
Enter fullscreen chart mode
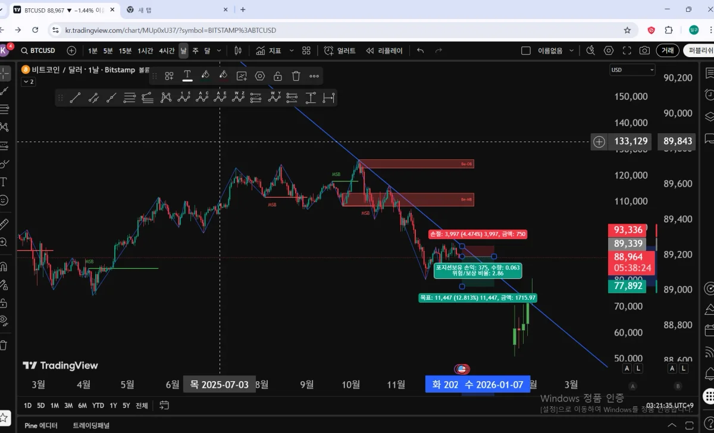coord(627,51)
